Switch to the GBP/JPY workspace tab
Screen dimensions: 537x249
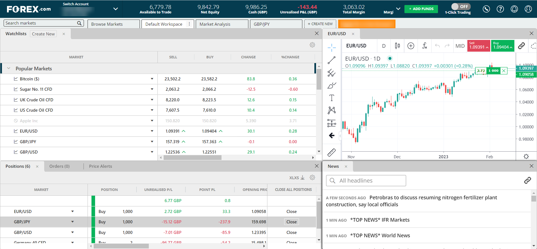tap(276, 24)
